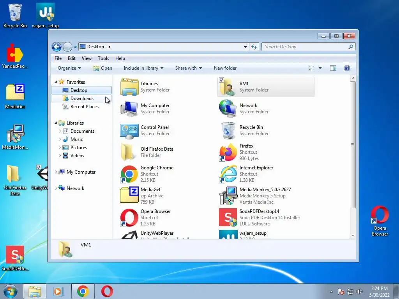Image resolution: width=399 pixels, height=299 pixels.
Task: Click the Recycle Bin desktop icon
Action: 15,15
